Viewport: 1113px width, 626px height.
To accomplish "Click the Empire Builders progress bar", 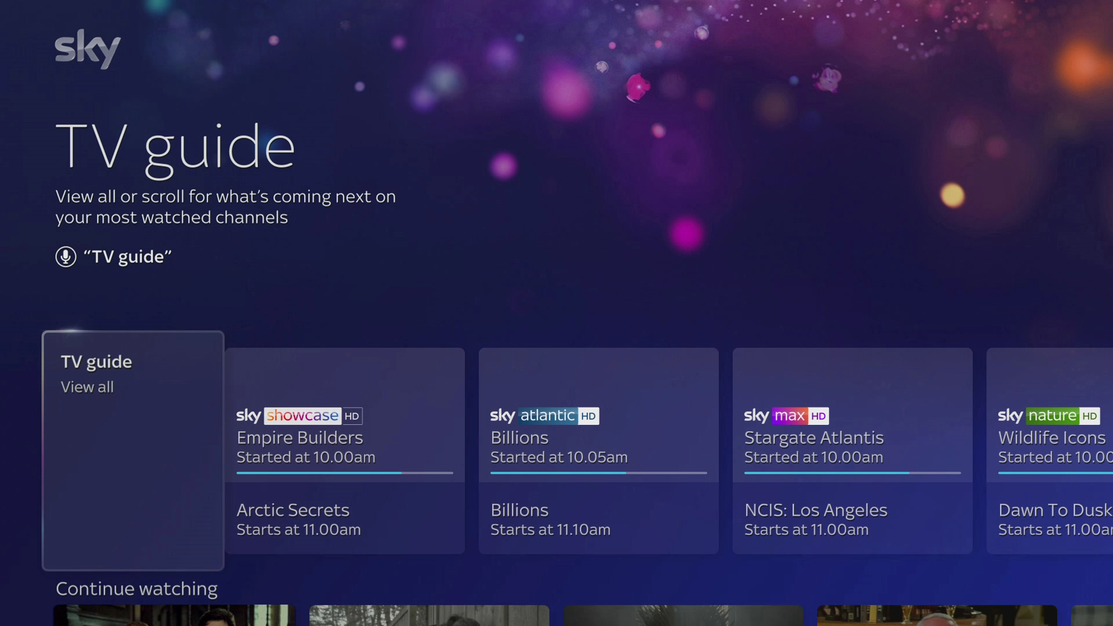I will click(x=345, y=474).
